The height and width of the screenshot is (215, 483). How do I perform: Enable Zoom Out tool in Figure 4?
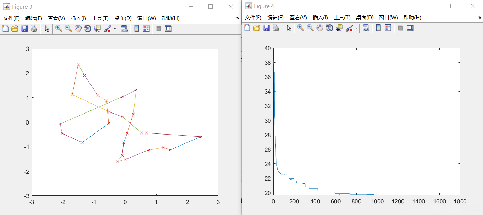pos(310,29)
